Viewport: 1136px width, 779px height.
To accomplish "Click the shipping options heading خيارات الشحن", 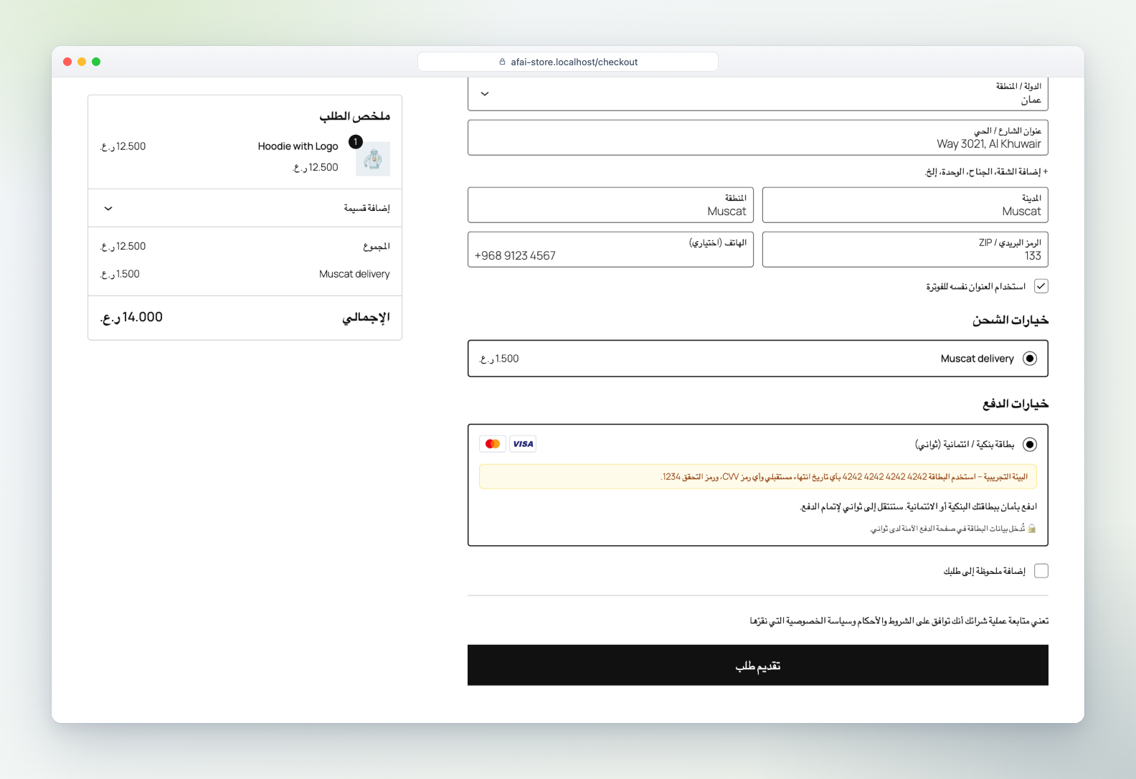I will click(x=1010, y=320).
